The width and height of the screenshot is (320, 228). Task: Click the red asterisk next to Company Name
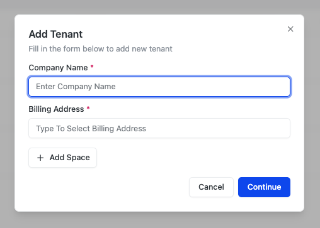92,67
